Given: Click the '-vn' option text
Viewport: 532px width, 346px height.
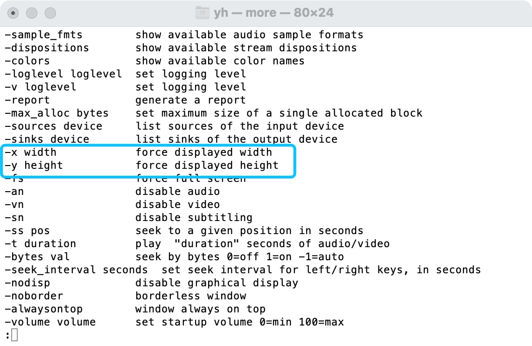Looking at the screenshot, I should coord(14,205).
